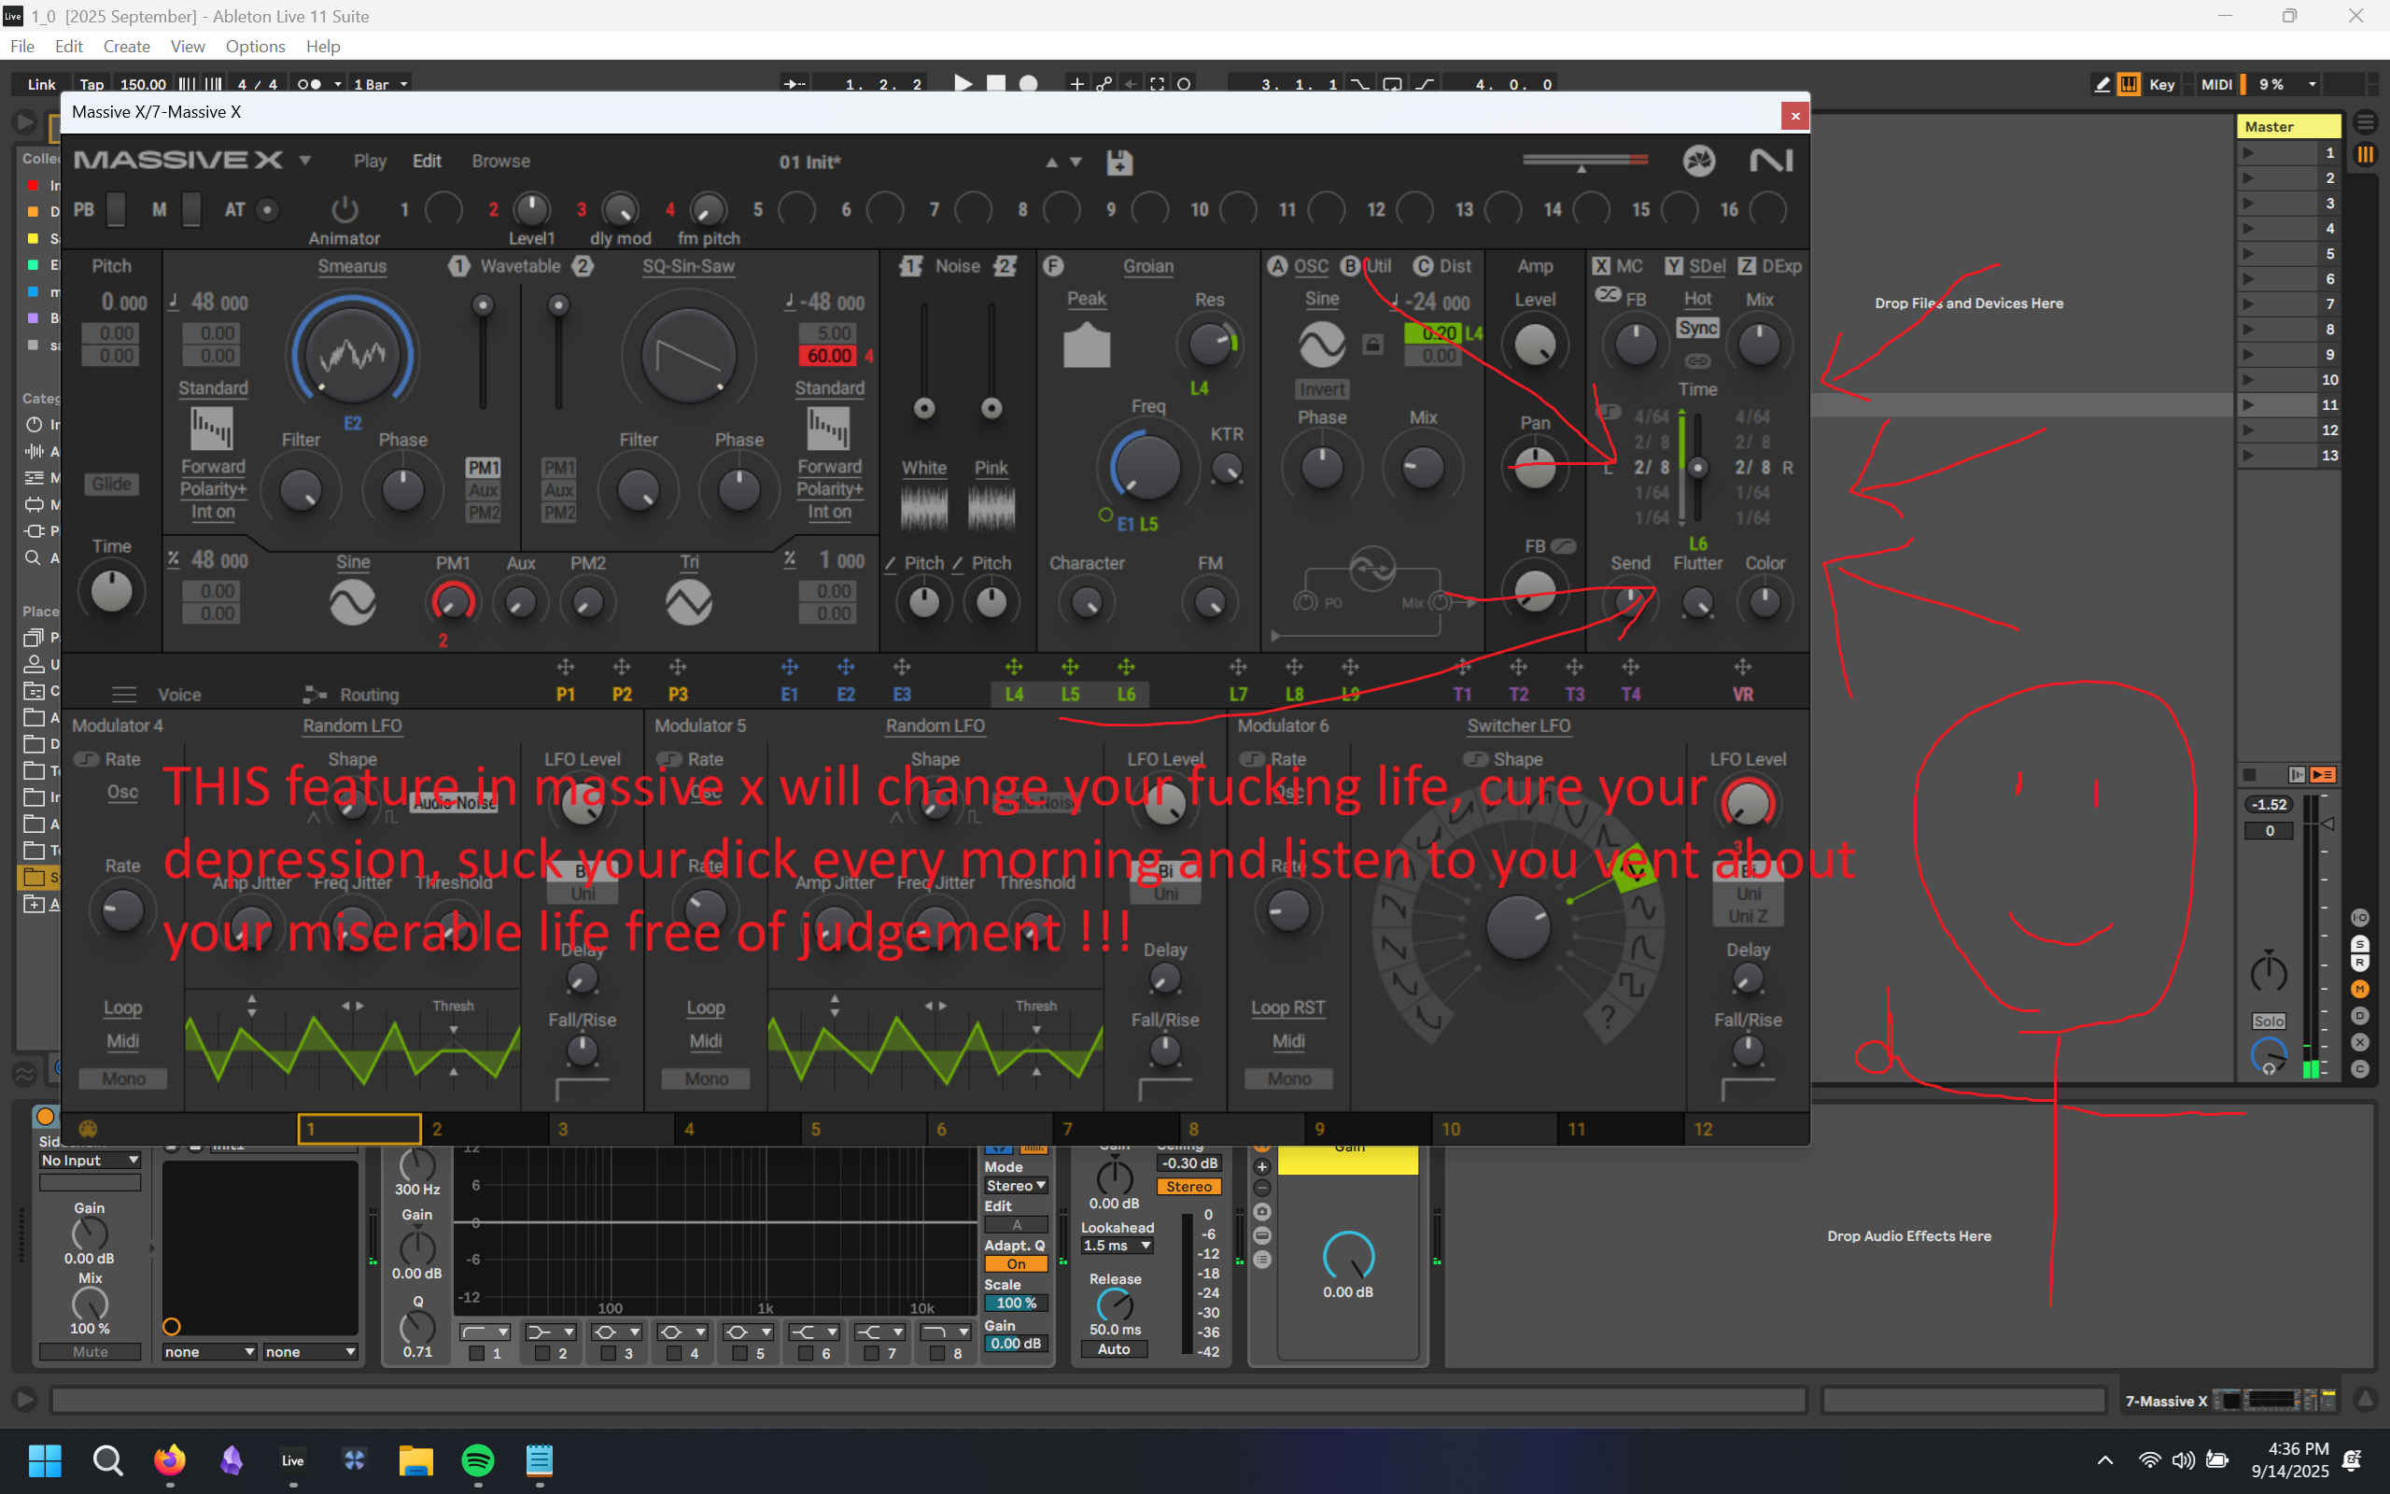Toggle the Invert button under OSC Sine
Image resolution: width=2390 pixels, height=1494 pixels.
(x=1321, y=389)
